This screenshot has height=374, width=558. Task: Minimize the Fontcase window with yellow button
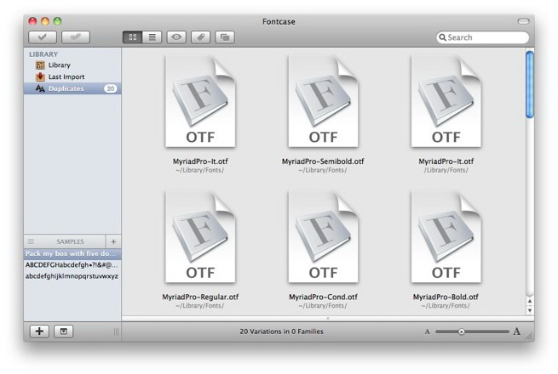45,21
